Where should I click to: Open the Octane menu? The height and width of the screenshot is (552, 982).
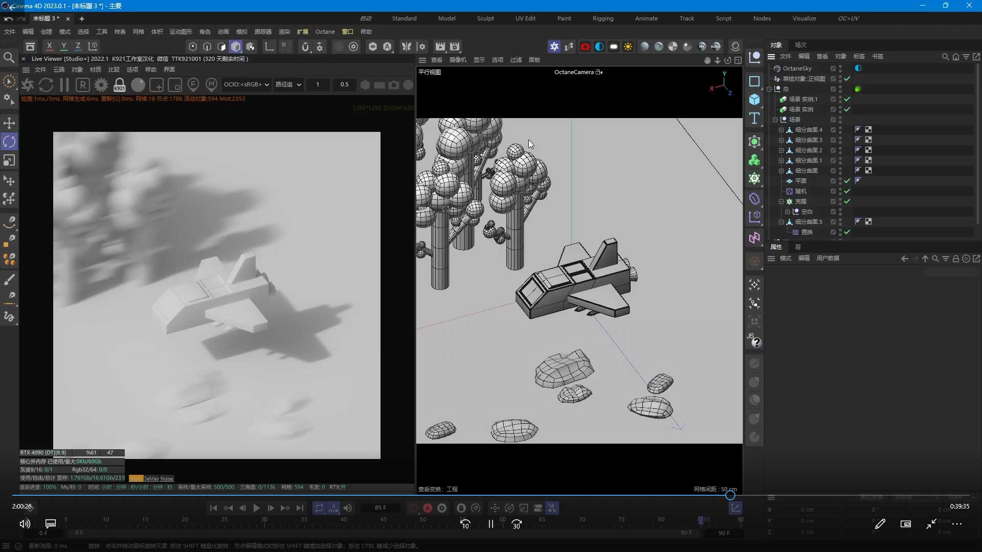[325, 32]
